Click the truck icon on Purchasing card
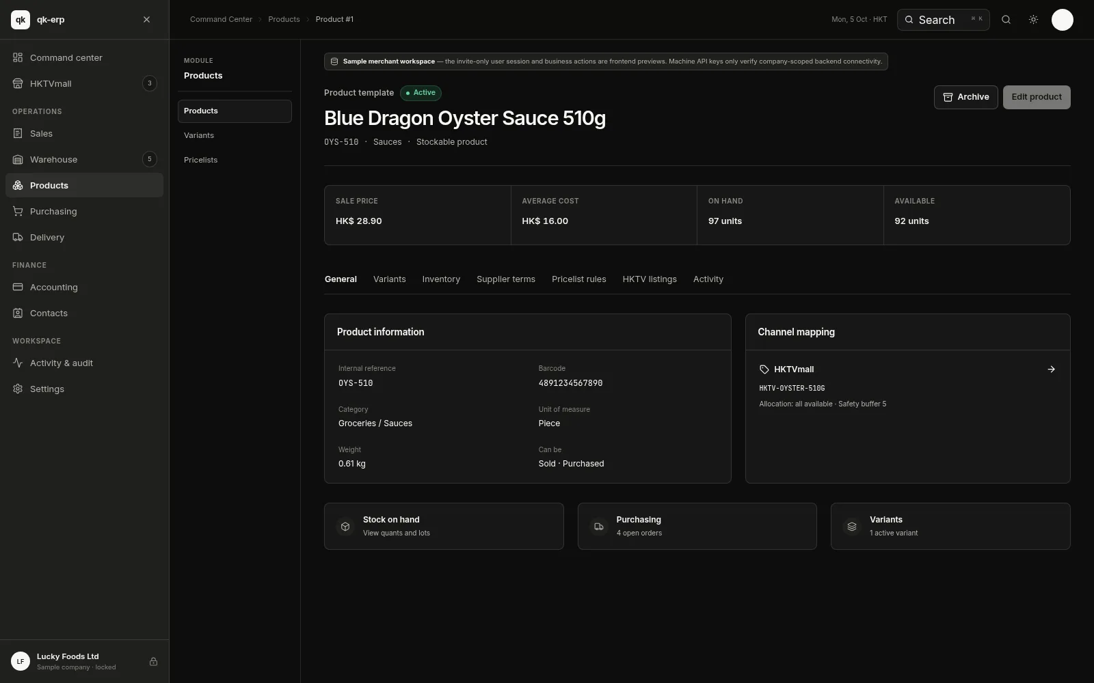 [x=599, y=527]
